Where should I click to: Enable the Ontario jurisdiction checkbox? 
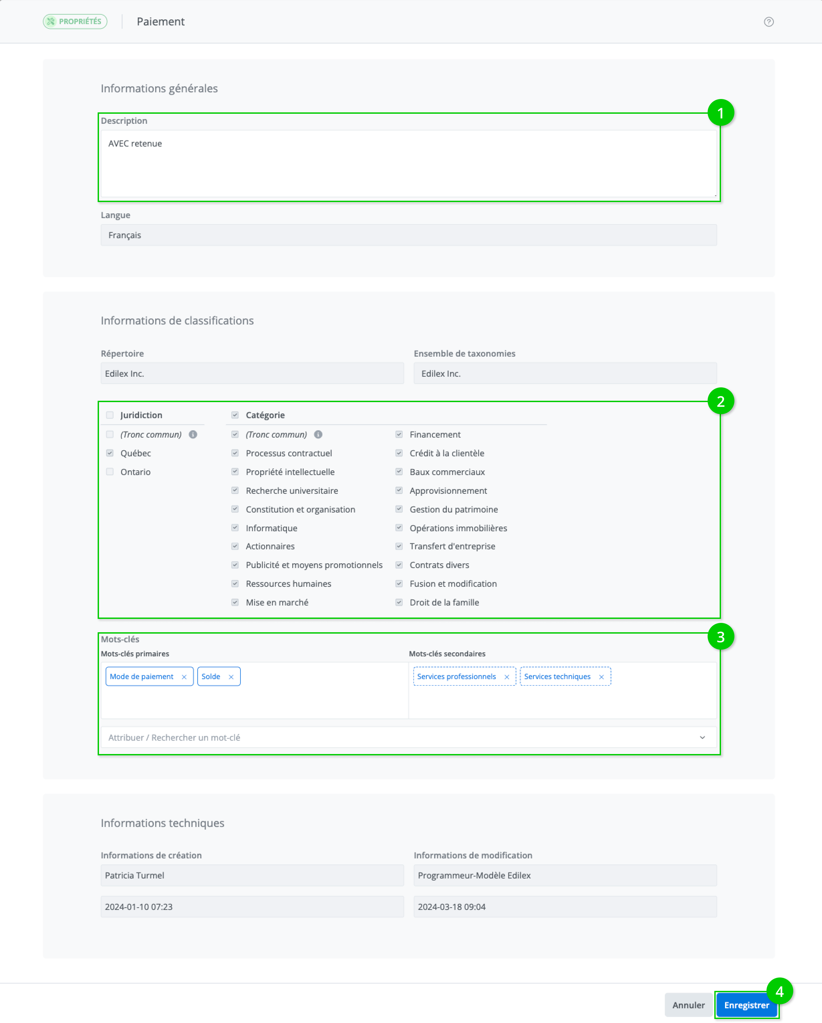click(x=110, y=472)
